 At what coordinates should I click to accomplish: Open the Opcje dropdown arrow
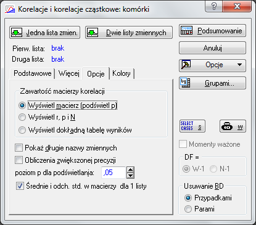[239, 65]
